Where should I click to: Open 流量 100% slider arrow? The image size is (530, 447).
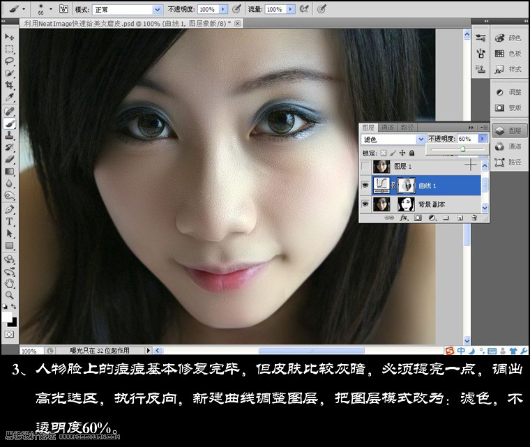pyautogui.click(x=290, y=10)
